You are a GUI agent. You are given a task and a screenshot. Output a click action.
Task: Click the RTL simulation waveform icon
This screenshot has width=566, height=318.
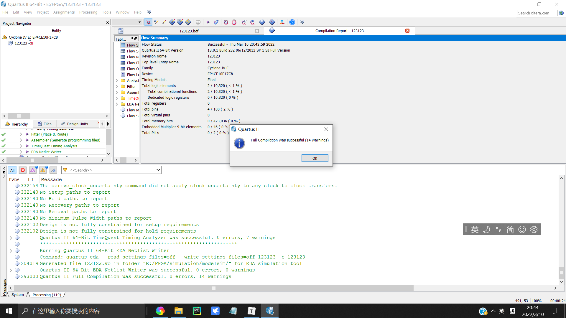(x=244, y=22)
